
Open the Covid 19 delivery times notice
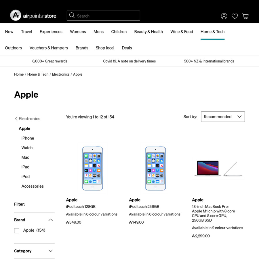[x=129, y=61]
